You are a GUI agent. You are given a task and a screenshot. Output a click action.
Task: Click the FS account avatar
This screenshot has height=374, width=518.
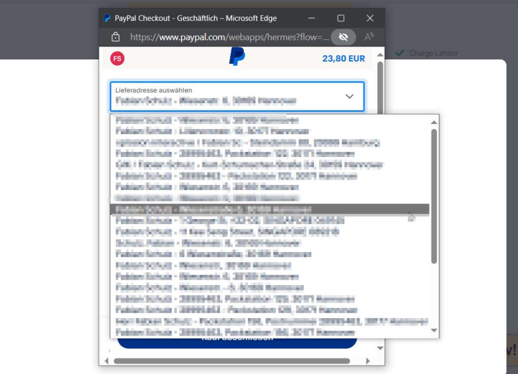tap(117, 58)
